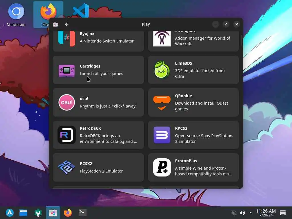Open the clock showing 11:26 AM
This screenshot has width=292, height=219.
(266, 213)
